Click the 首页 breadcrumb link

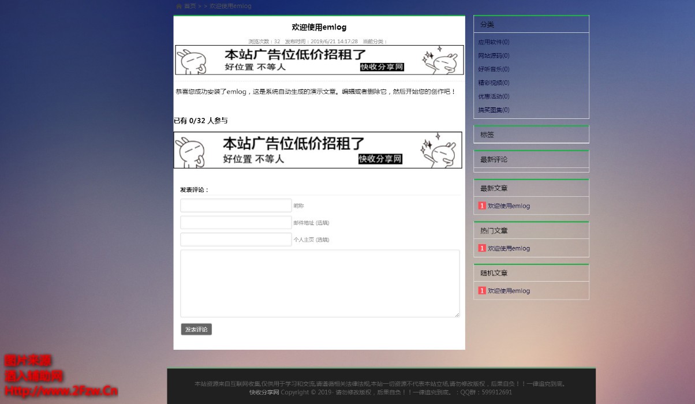click(x=190, y=6)
